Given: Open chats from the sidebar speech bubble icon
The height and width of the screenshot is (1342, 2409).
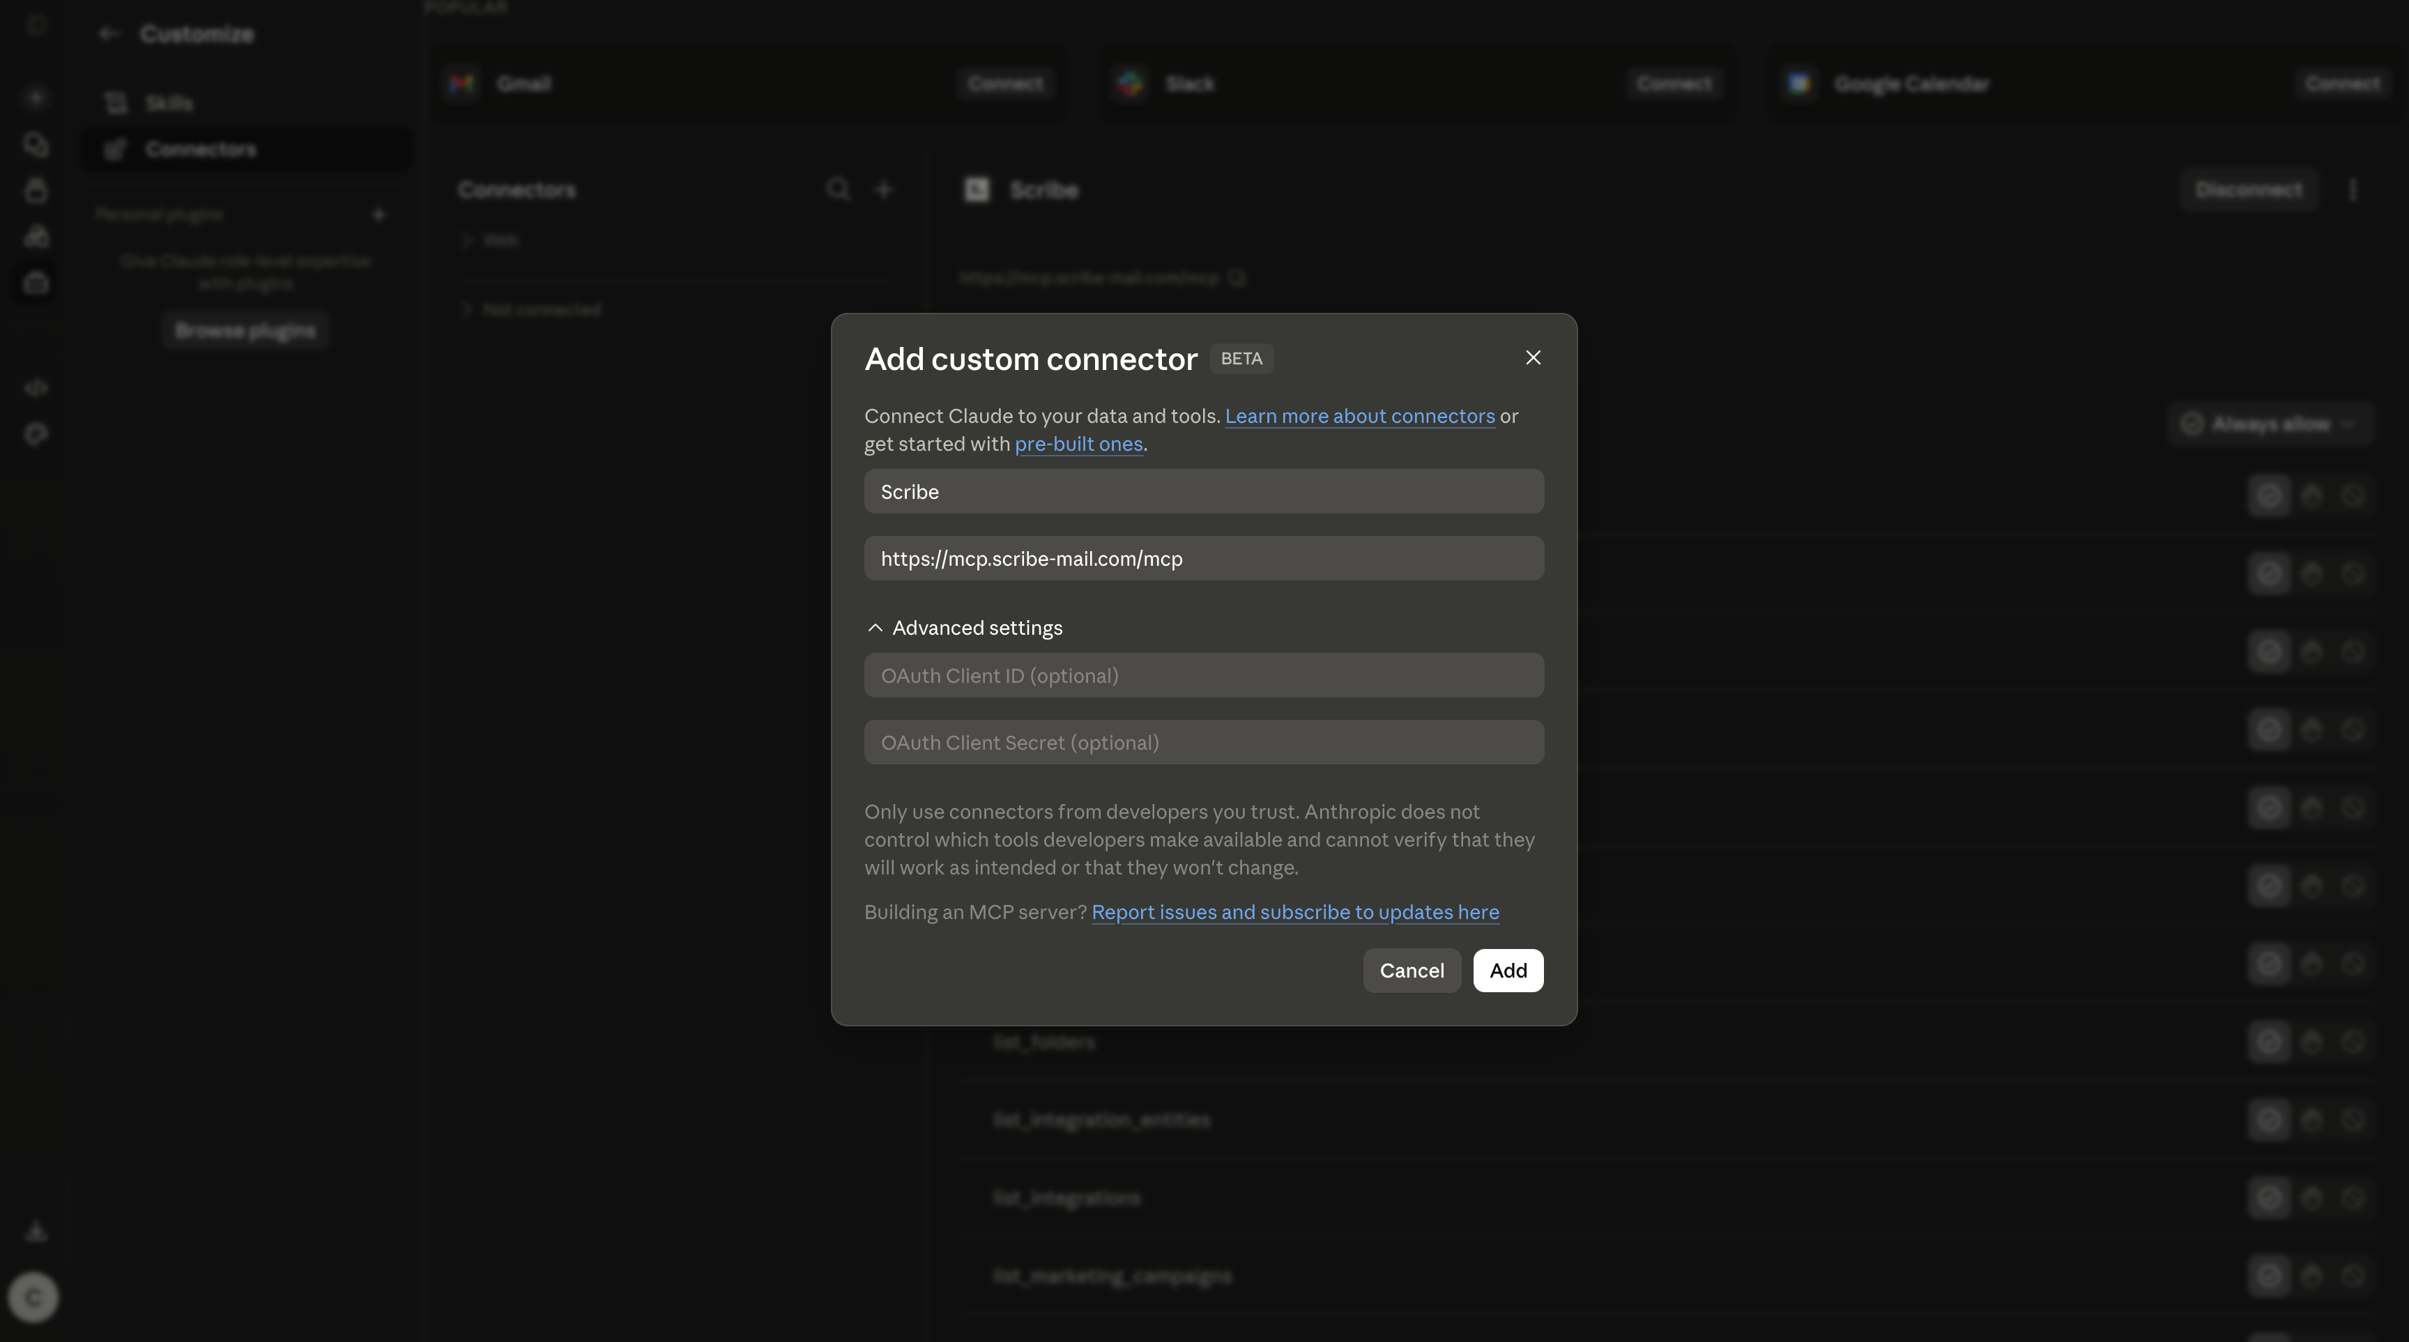Looking at the screenshot, I should tap(36, 145).
